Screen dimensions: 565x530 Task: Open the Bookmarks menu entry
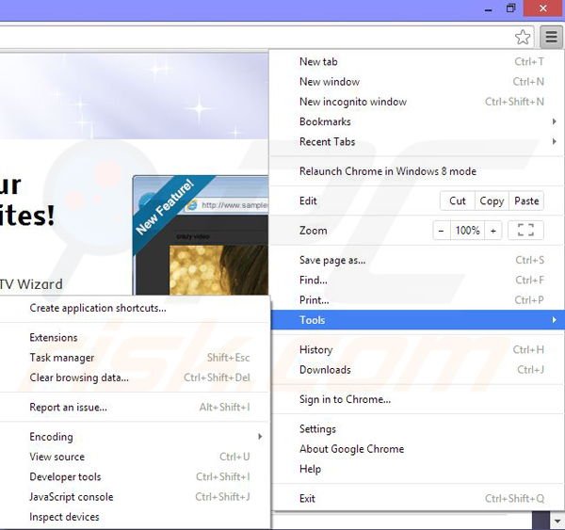pos(416,121)
